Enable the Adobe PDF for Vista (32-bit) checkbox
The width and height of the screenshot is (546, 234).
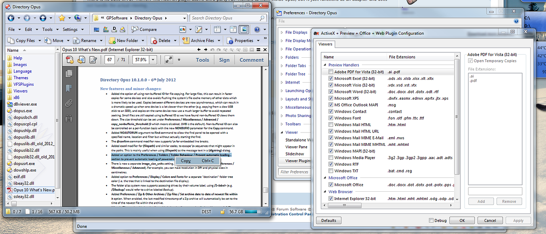330,72
